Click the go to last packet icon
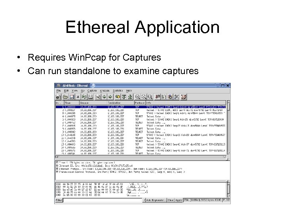 tap(130, 97)
